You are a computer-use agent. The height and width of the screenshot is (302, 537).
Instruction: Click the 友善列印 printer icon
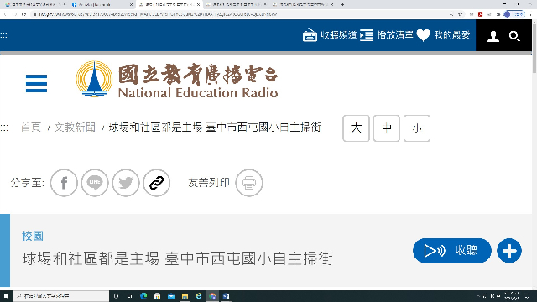[249, 183]
